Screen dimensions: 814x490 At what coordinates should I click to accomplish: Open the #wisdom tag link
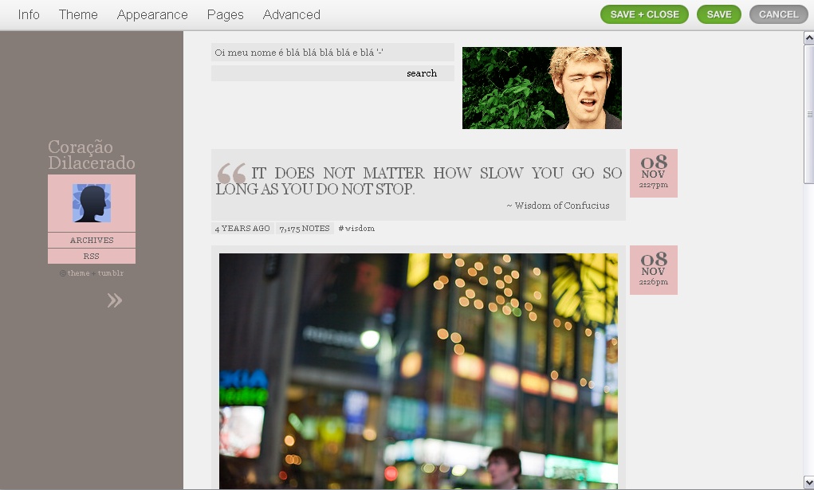coord(356,229)
